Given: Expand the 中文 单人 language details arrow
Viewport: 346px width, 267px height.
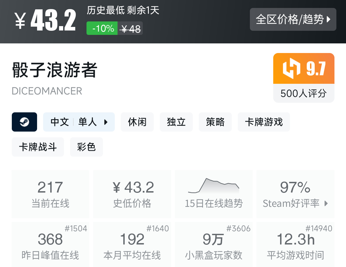Looking at the screenshot, I should 106,122.
